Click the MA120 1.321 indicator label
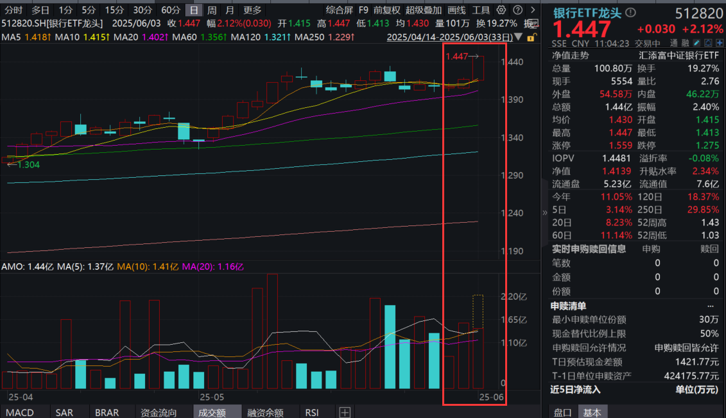Screen dimensions: 726x418 click(x=261, y=37)
